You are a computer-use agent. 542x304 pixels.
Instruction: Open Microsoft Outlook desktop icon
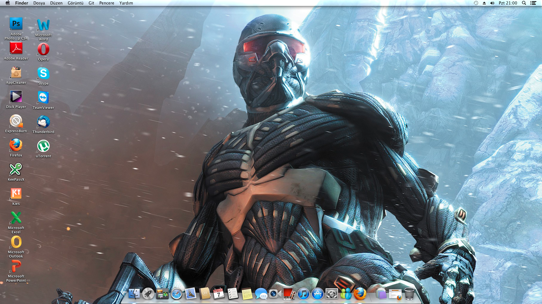pyautogui.click(x=16, y=242)
